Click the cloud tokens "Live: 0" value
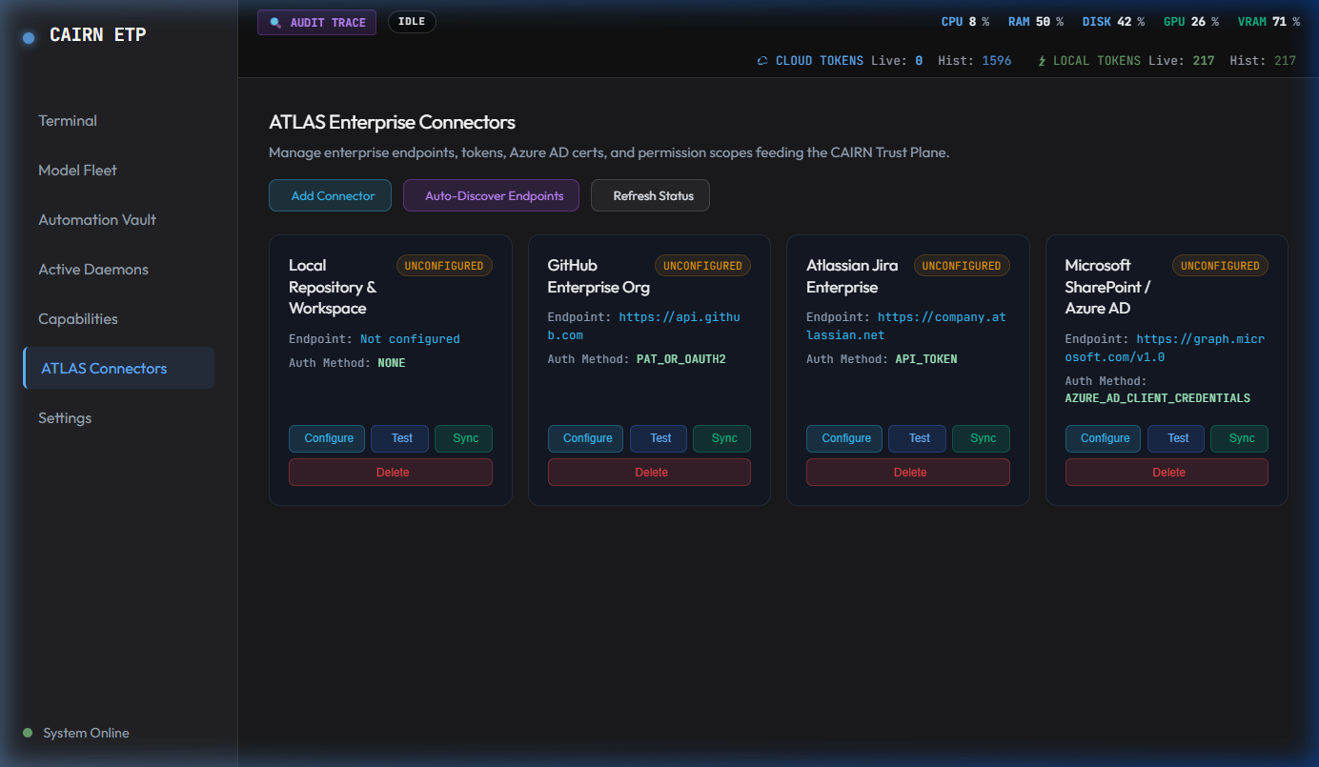Screen dimensions: 1319x767 tap(897, 61)
